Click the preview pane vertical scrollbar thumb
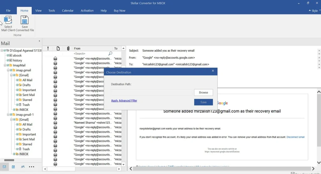Screen dimensions: 321x174 (319, 120)
